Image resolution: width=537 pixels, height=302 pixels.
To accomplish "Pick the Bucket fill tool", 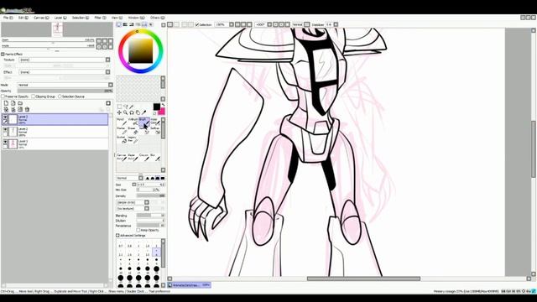I will tap(122, 139).
